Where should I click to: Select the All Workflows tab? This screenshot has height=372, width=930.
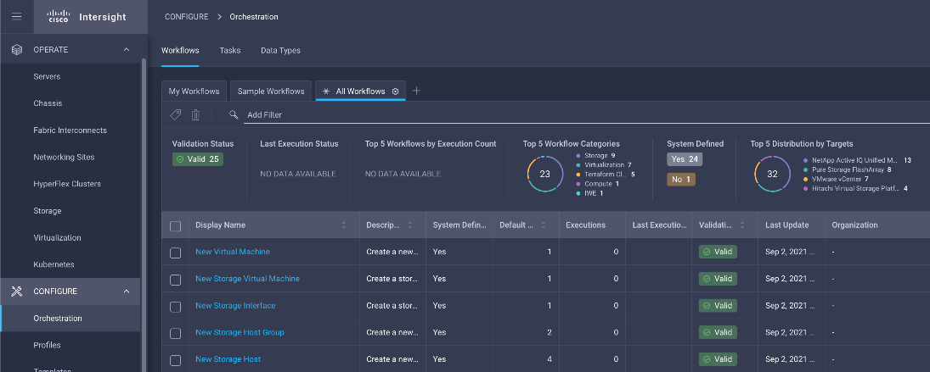click(361, 91)
